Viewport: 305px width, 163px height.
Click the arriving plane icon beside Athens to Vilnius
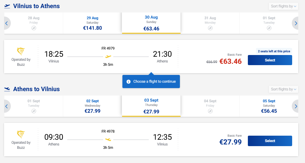click(x=7, y=89)
